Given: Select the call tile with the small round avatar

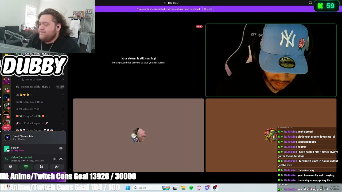Looking at the screenshot, I should pyautogui.click(x=139, y=135).
